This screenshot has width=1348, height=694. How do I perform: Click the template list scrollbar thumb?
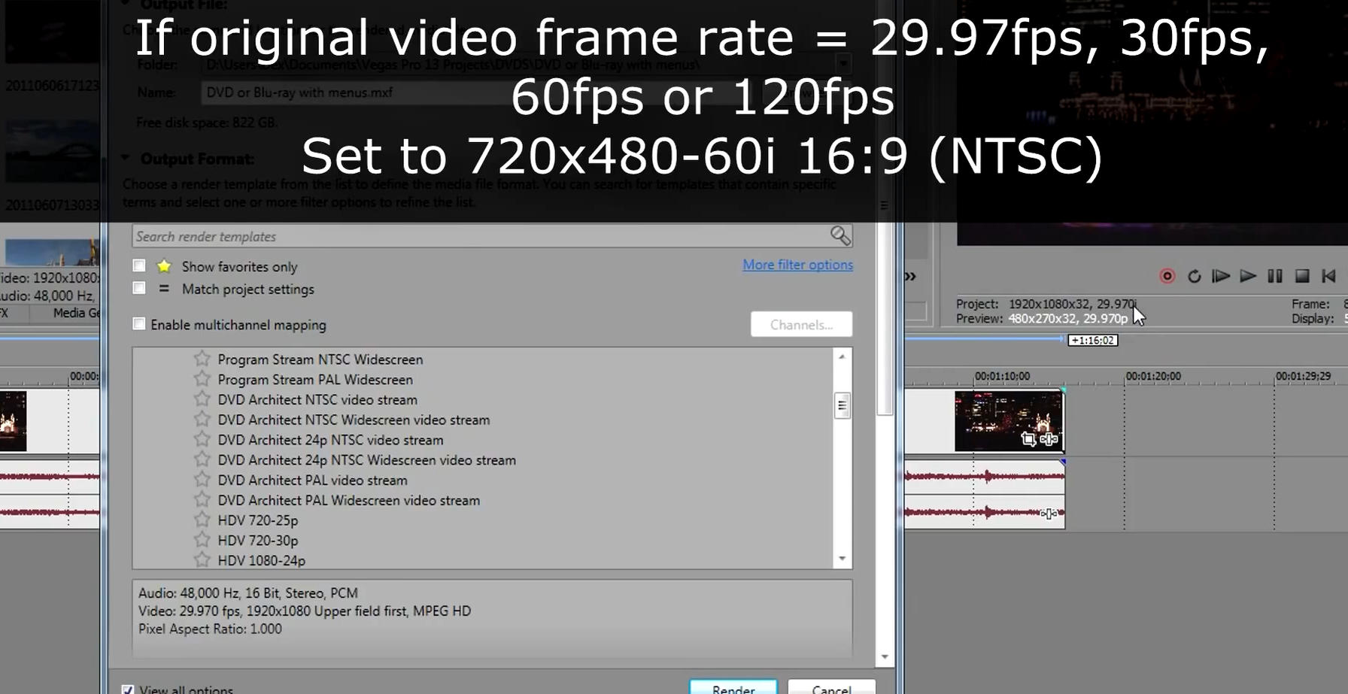842,405
